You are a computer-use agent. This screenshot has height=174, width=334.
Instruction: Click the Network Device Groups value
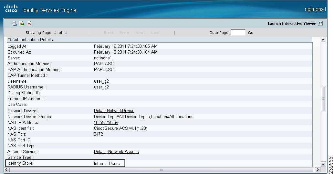(x=143, y=117)
